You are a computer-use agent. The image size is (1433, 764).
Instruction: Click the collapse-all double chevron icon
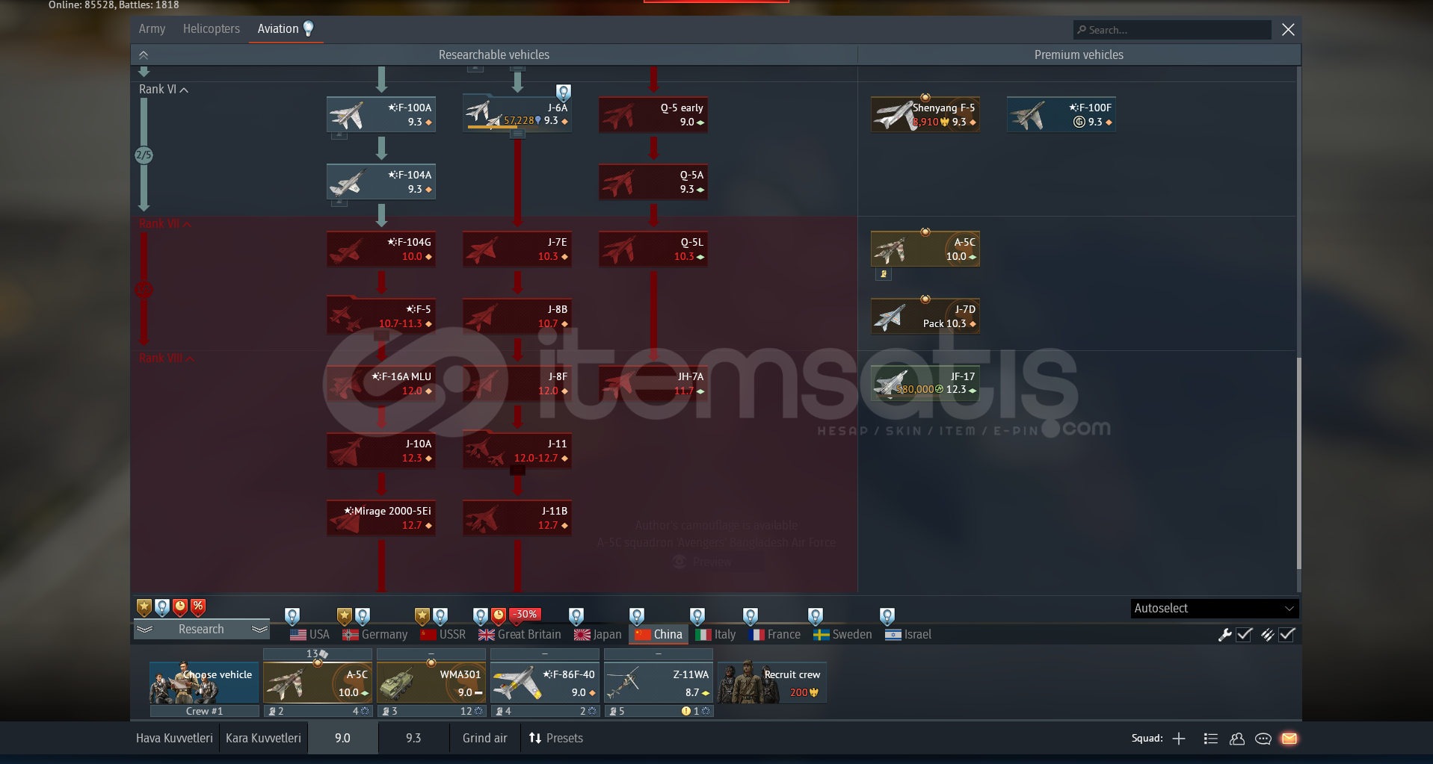(x=144, y=55)
